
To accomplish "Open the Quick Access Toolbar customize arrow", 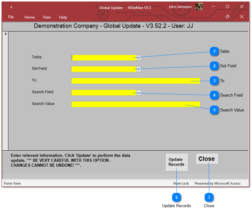I will click(11, 7).
